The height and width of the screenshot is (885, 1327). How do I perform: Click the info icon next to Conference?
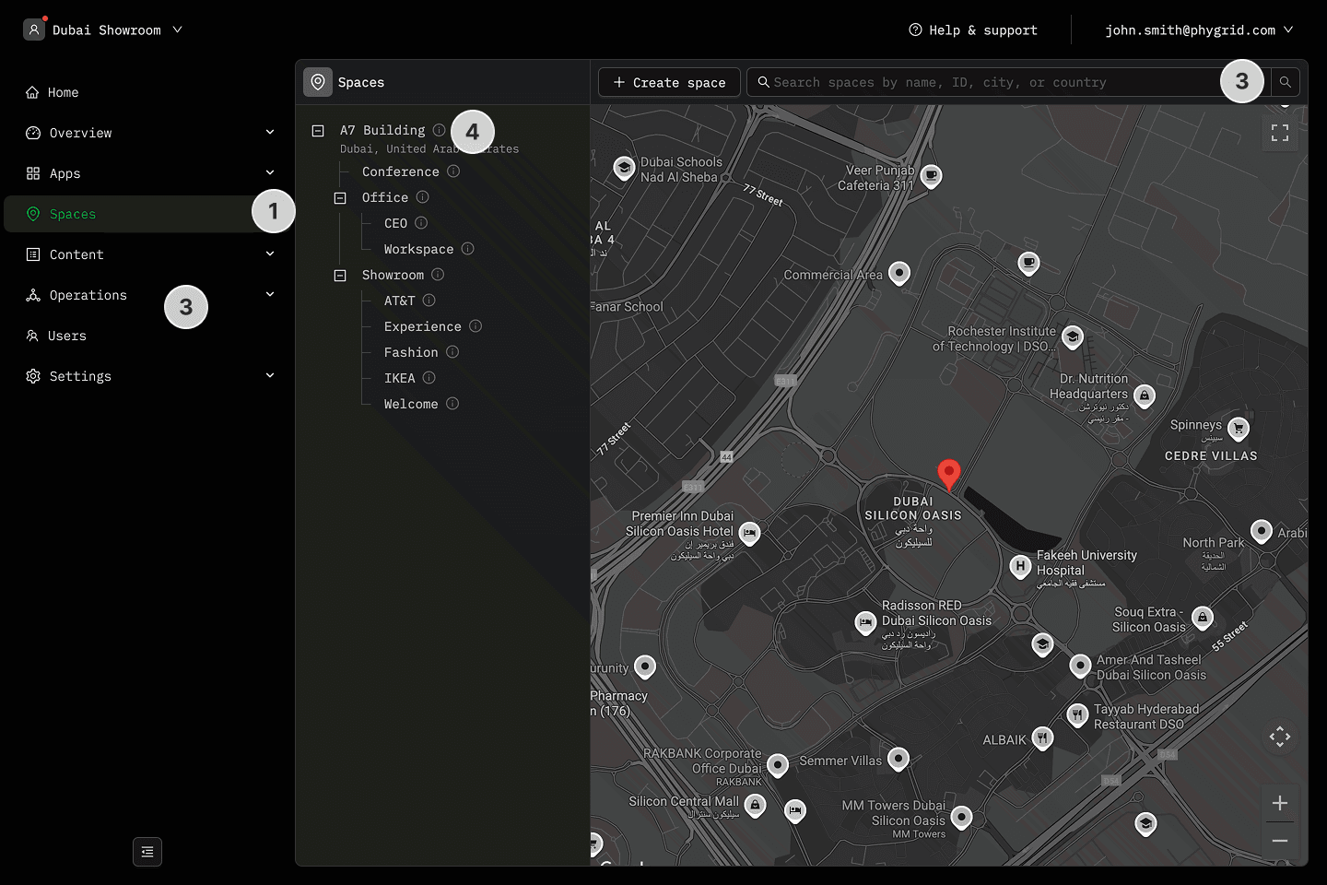[453, 171]
